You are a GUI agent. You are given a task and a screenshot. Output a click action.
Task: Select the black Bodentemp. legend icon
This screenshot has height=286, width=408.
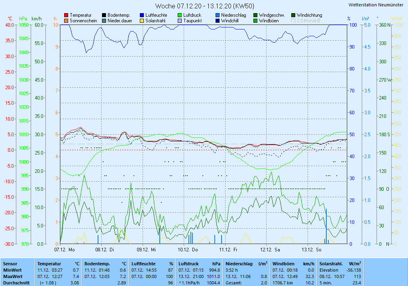click(x=104, y=15)
